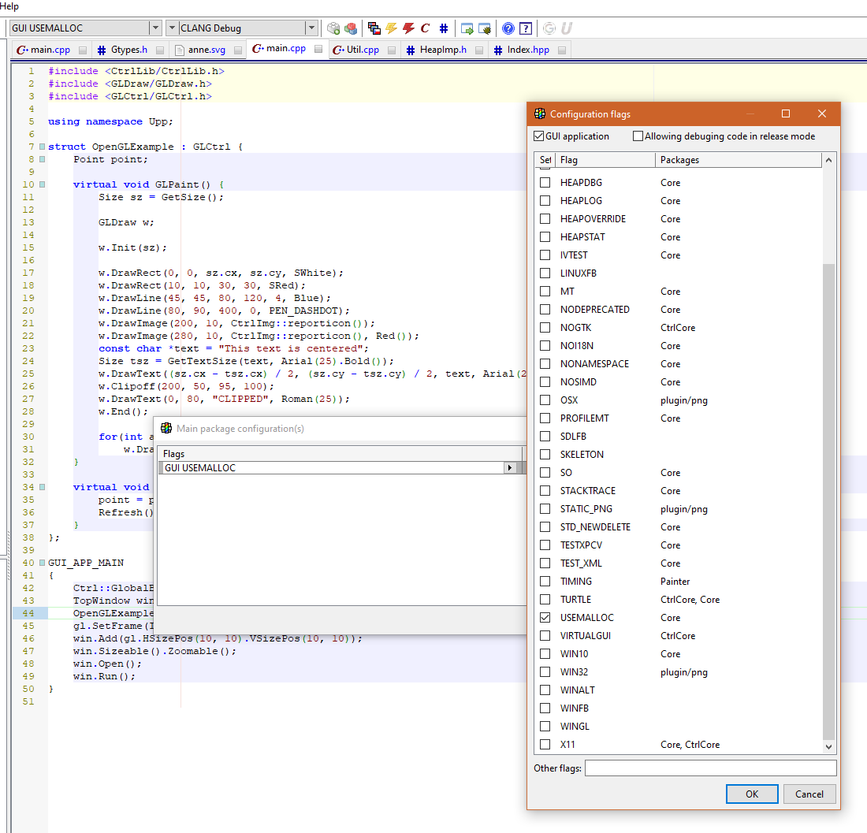The height and width of the screenshot is (833, 867).
Task: Open the GUI USEMALLOC toolbar dropdown arrow
Action: click(x=154, y=28)
